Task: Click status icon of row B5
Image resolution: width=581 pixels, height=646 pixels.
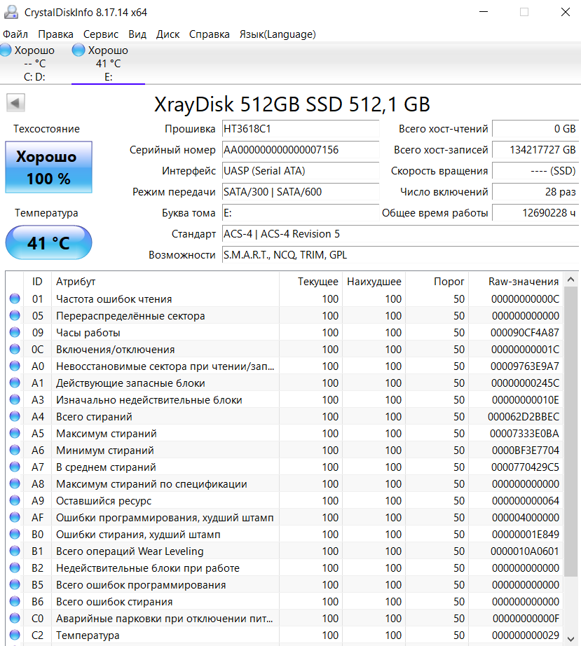Action: click(x=15, y=584)
